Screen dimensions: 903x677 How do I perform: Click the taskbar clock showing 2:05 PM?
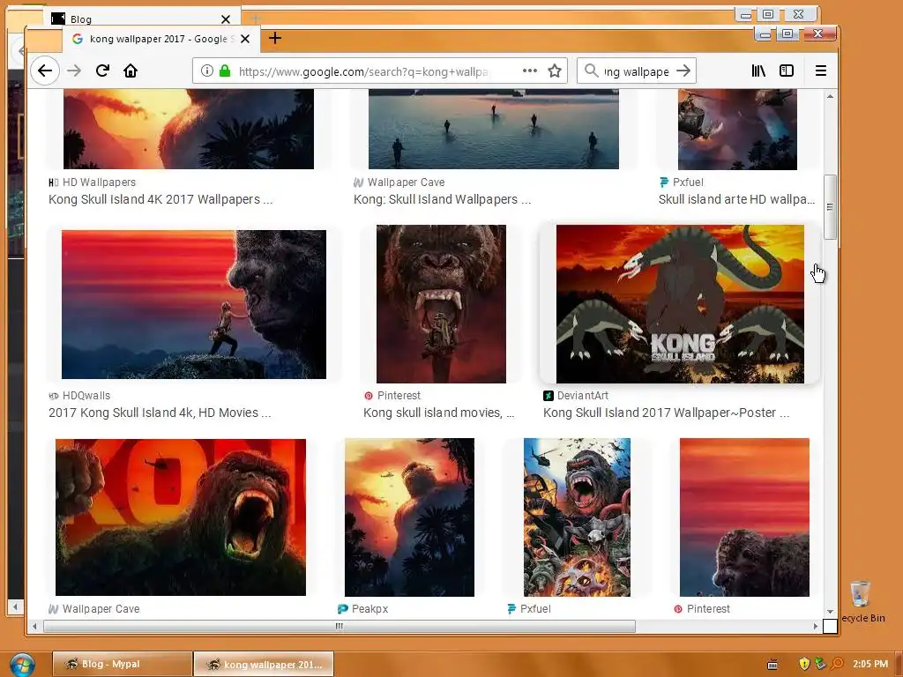coord(870,664)
